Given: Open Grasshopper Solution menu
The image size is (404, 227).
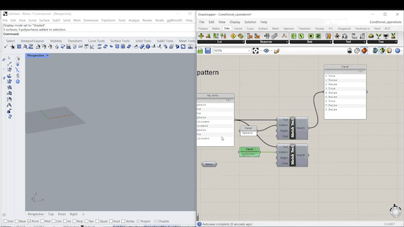Looking at the screenshot, I should [250, 22].
